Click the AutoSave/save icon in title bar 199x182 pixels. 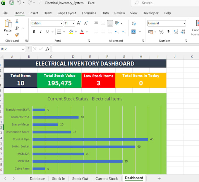click(x=11, y=3)
